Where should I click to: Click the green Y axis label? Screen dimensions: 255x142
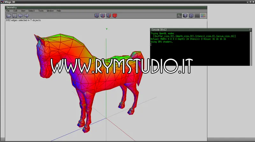(x=107, y=29)
